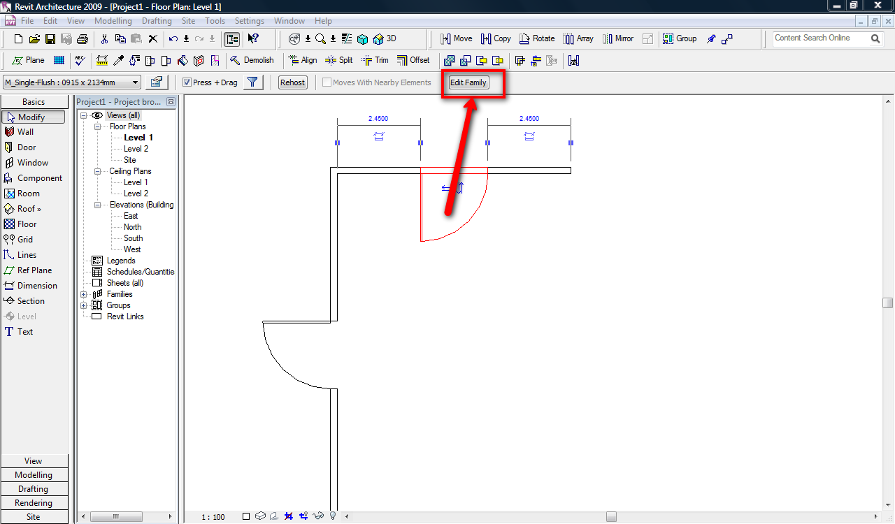
Task: Collapse the Views (all) tree node
Action: 84,115
